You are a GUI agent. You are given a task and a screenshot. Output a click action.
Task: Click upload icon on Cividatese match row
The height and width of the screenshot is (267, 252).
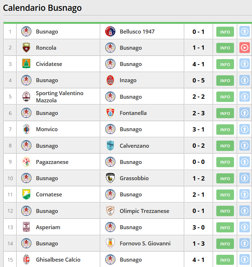(244, 64)
